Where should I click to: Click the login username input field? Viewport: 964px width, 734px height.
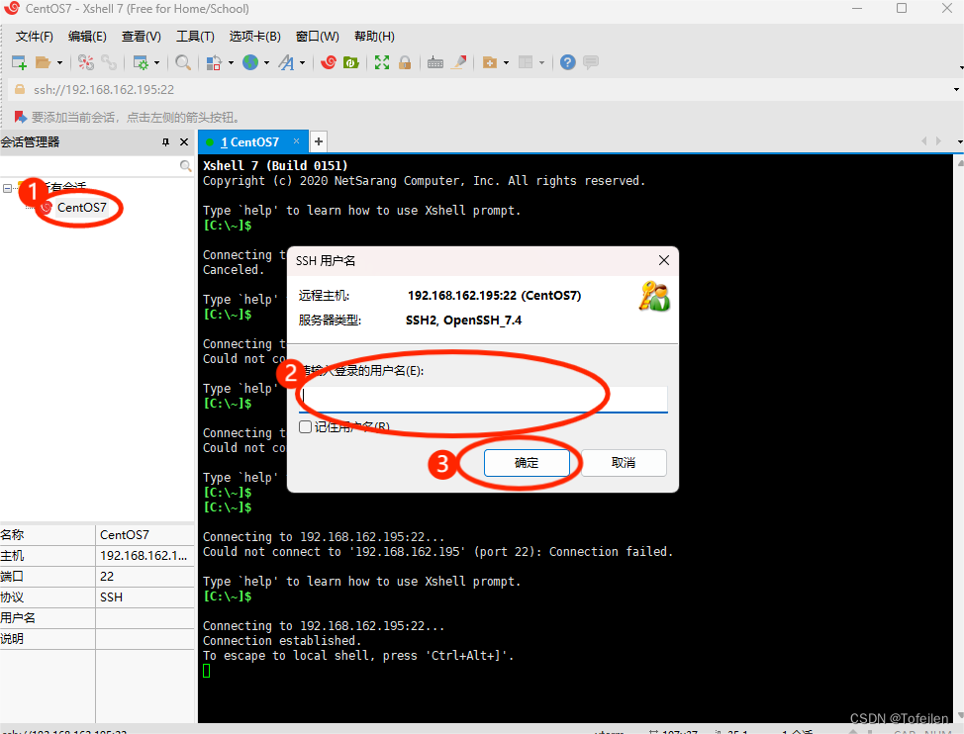[x=483, y=400]
